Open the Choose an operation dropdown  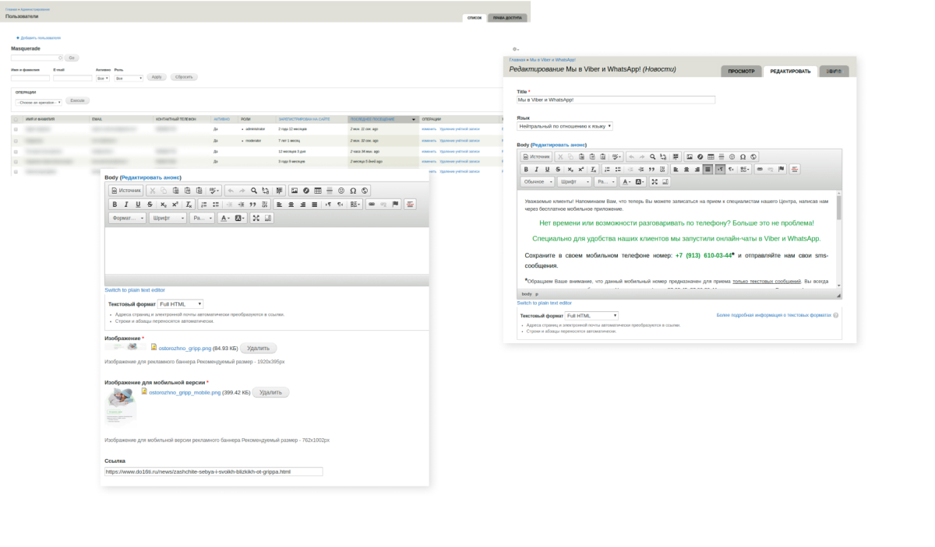[39, 103]
